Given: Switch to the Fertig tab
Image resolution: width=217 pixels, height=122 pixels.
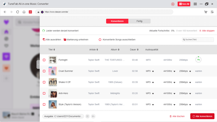Looking at the screenshot, I should point(139,21).
